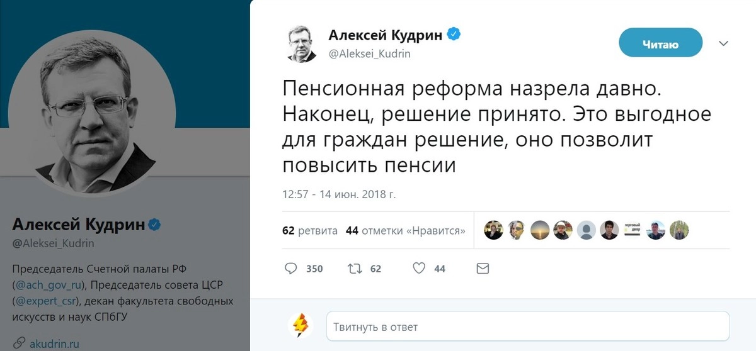Toggle the 'Читаю' following button

tap(660, 44)
